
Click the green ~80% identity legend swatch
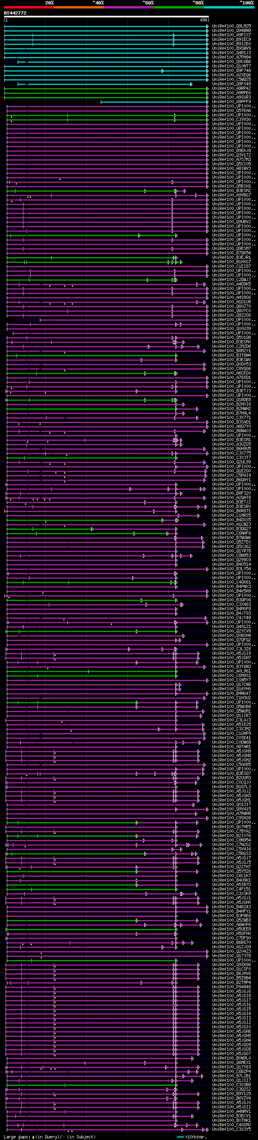click(x=179, y=7)
